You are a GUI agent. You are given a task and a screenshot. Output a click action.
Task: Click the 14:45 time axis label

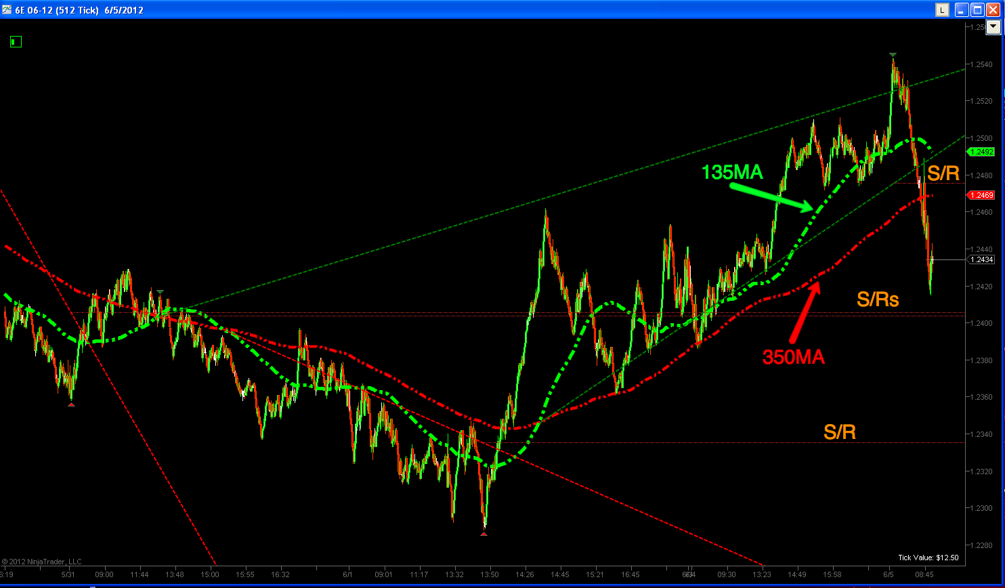[560, 574]
